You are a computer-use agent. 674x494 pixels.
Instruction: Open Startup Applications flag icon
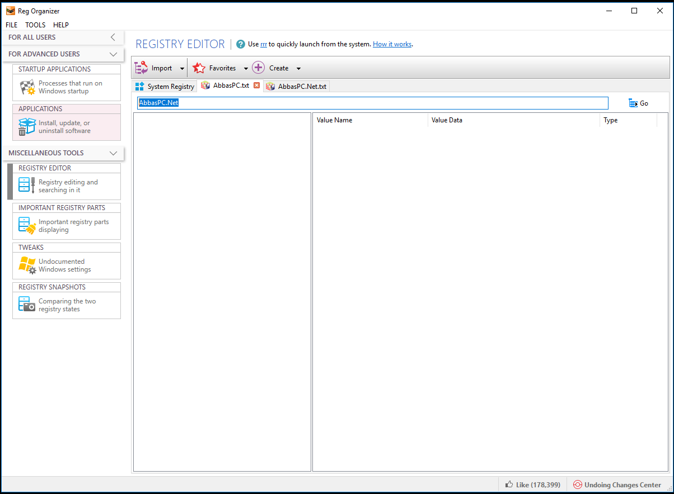point(27,87)
